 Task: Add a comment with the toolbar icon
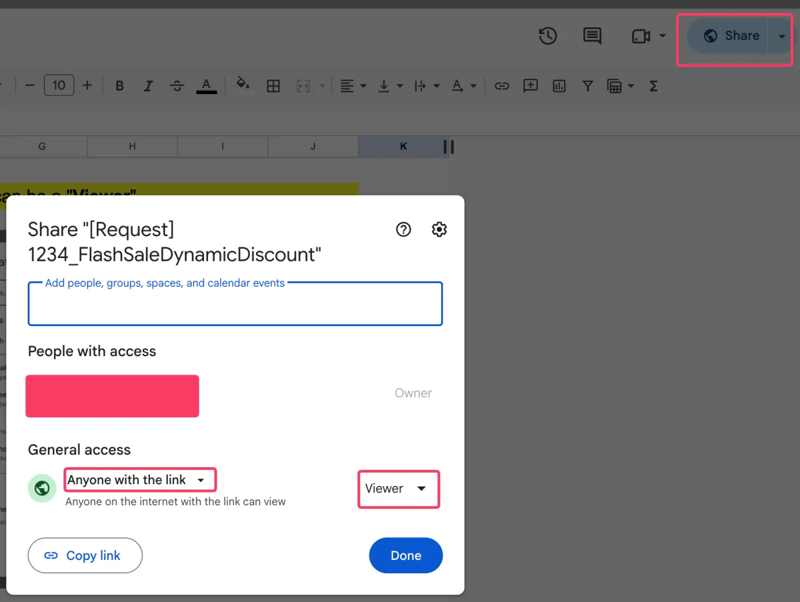pyautogui.click(x=531, y=85)
